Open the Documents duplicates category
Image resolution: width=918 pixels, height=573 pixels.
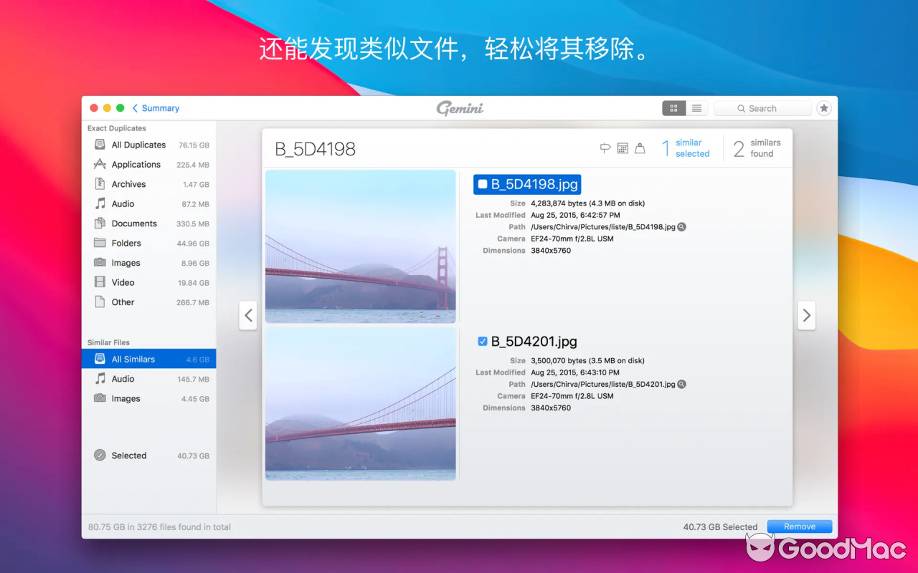tap(134, 223)
